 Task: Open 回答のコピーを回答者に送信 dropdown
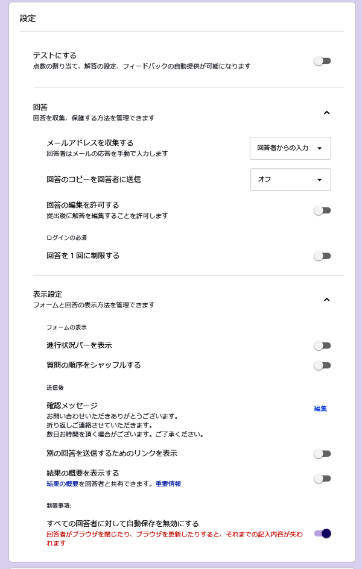[x=290, y=179]
